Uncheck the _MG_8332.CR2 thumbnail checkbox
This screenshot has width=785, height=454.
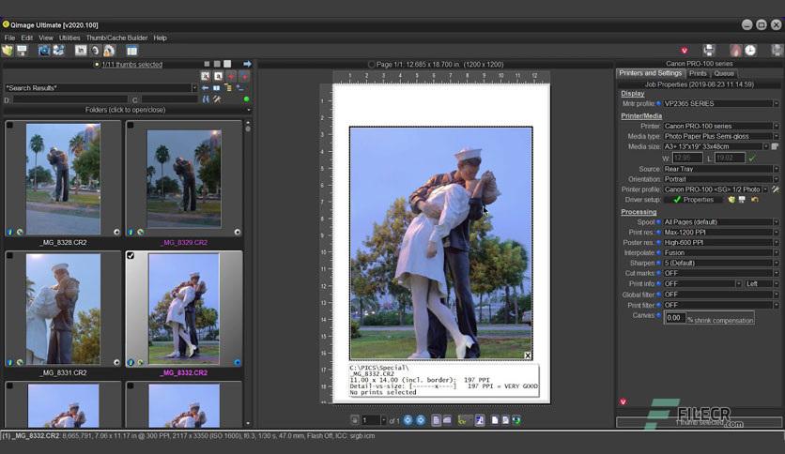131,255
